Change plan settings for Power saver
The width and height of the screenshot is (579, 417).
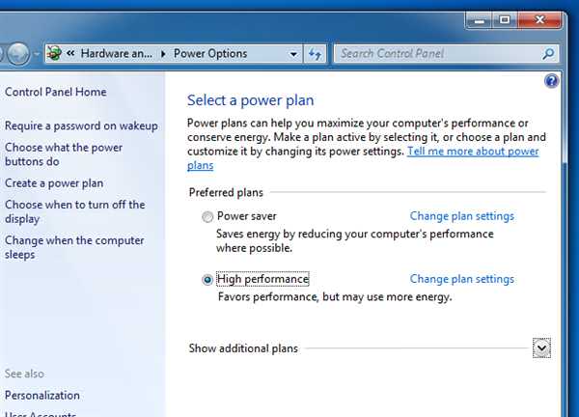pos(462,216)
